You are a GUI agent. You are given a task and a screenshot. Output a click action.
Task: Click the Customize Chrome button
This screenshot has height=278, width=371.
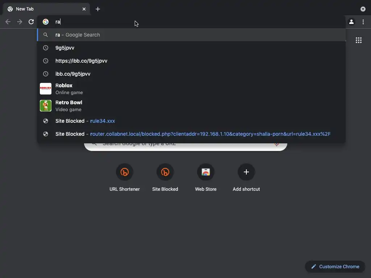point(335,267)
